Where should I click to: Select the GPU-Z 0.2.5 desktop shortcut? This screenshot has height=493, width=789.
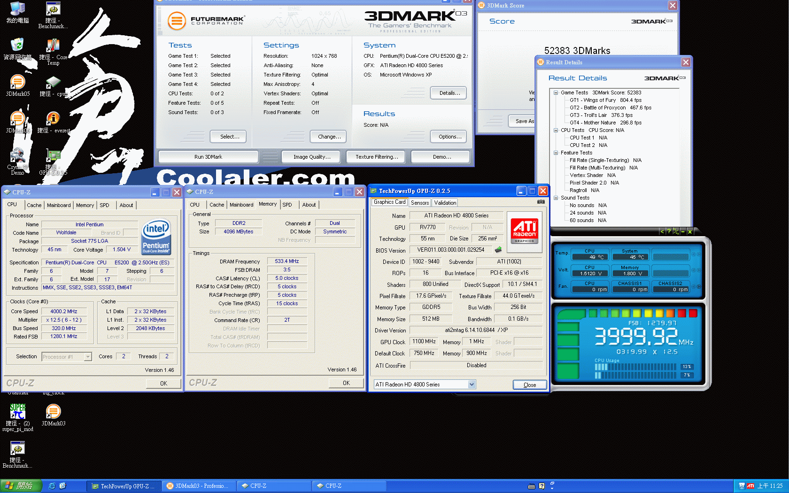tap(53, 162)
